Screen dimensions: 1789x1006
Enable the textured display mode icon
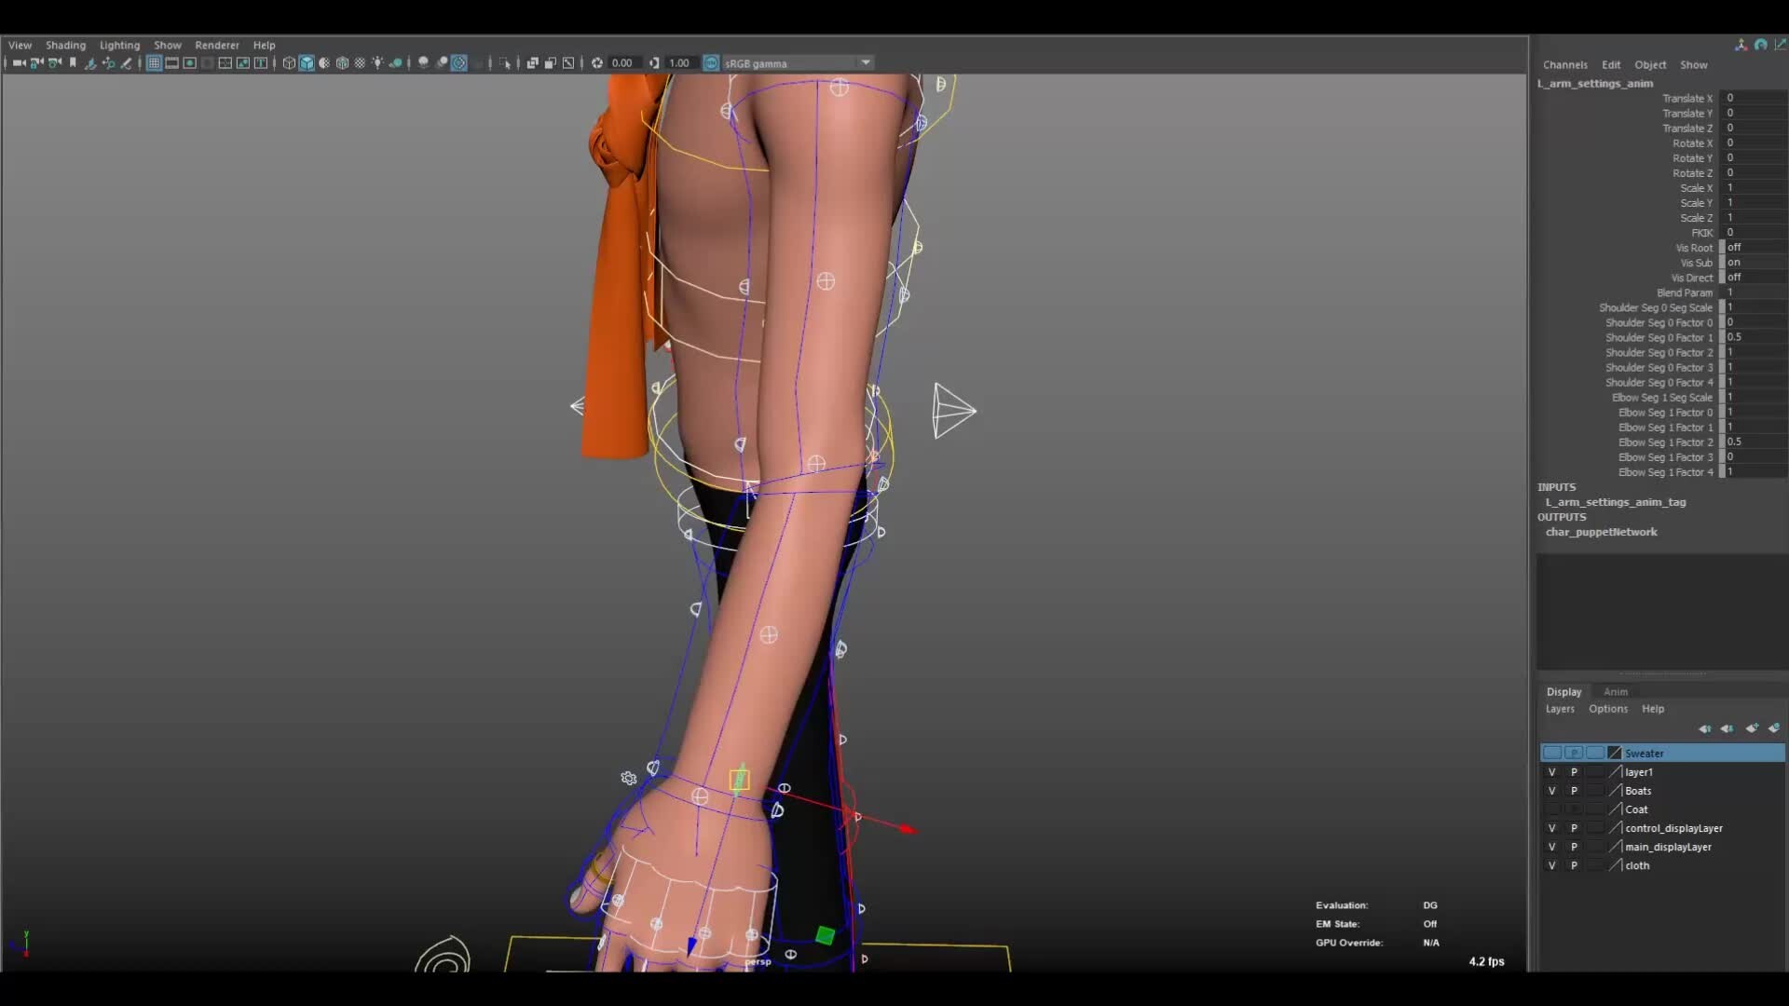pyautogui.click(x=342, y=62)
